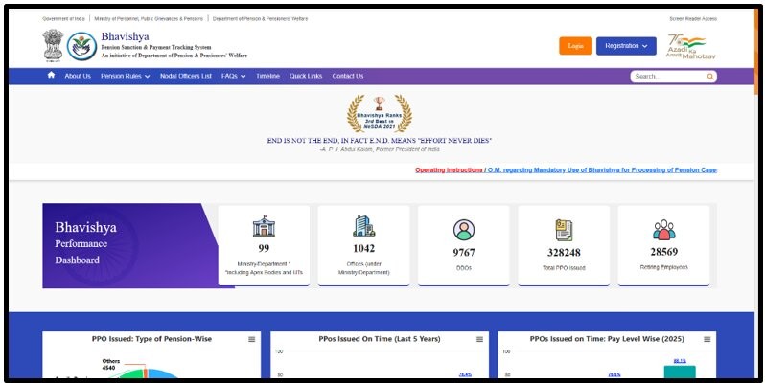Click the Government of India emblem
This screenshot has height=384, width=765.
(53, 45)
